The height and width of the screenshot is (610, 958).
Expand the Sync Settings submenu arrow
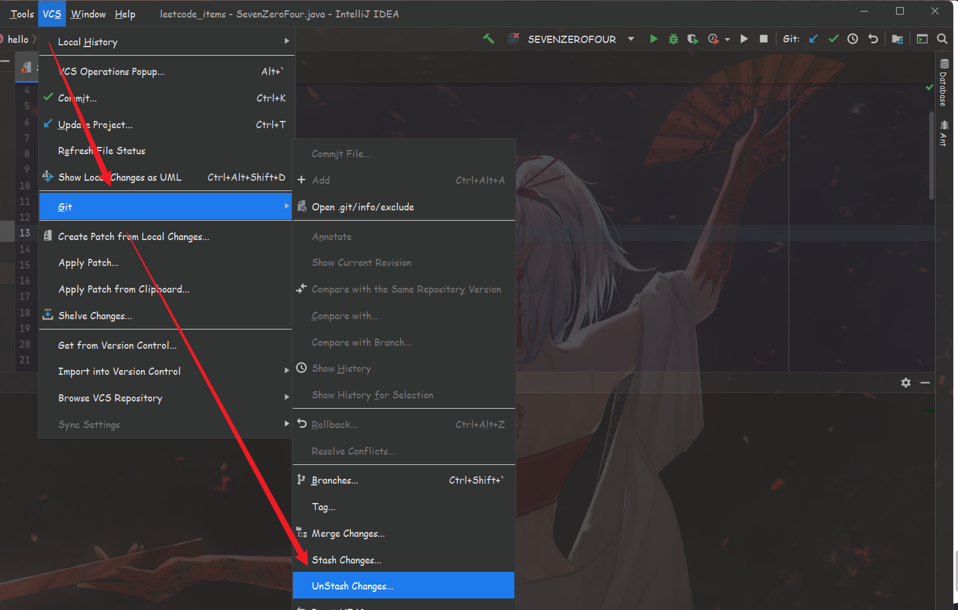click(287, 423)
